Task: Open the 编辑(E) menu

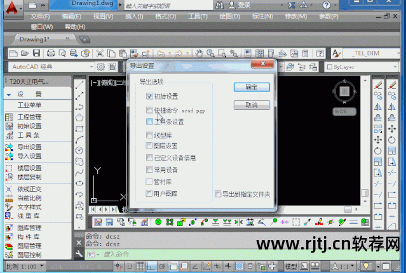Action: [71, 17]
